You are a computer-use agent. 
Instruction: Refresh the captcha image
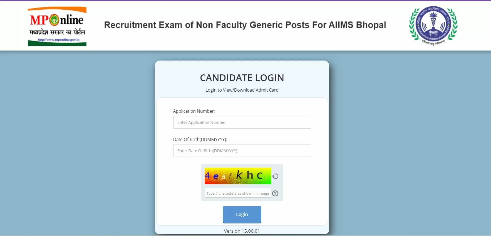[x=275, y=176]
